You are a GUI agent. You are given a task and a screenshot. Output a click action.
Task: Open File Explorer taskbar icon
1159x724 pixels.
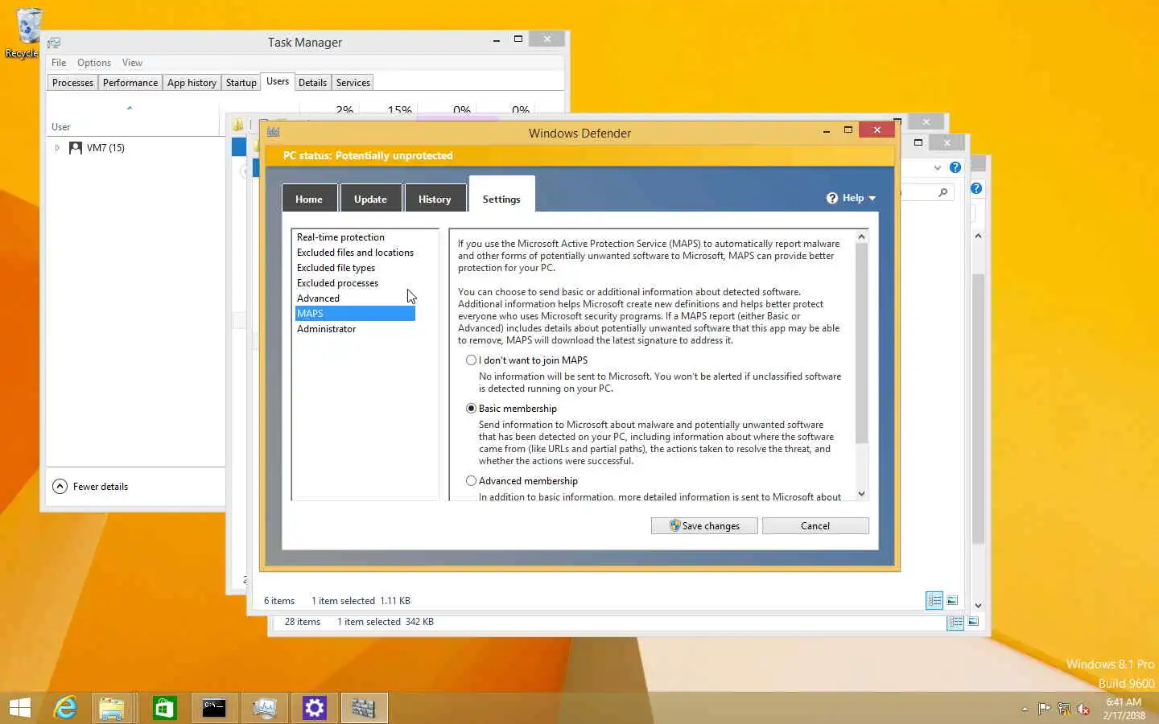[x=112, y=708]
